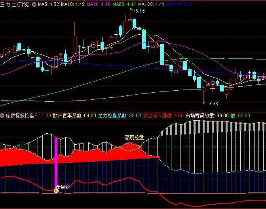Click the money bag 建仓 signal icon
The width and height of the screenshot is (266, 209).
[56, 191]
